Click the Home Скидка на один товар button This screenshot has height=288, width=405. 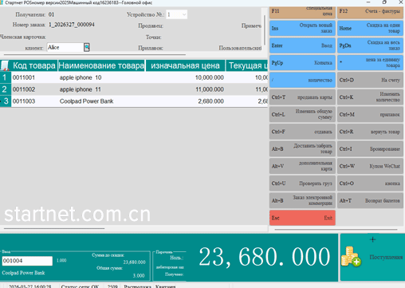point(370,28)
